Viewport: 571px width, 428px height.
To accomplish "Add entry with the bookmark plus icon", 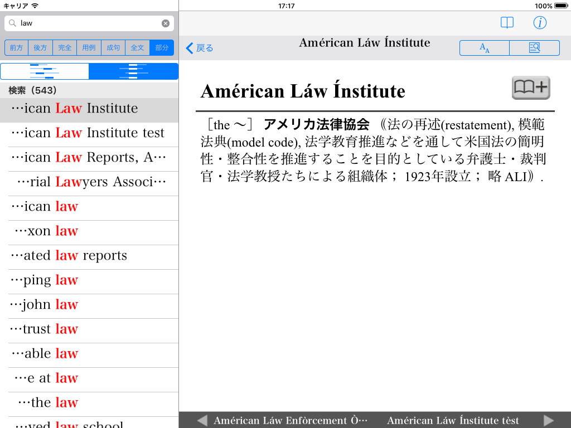I will [530, 88].
